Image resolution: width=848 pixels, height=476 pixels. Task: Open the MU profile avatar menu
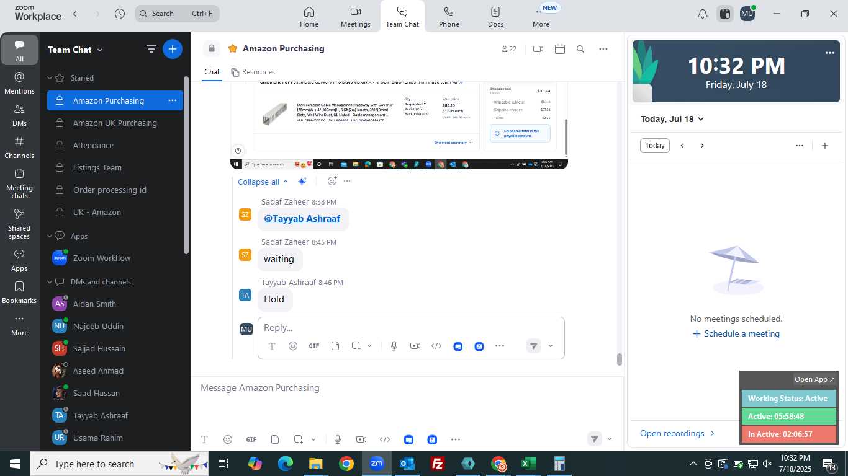tap(747, 14)
